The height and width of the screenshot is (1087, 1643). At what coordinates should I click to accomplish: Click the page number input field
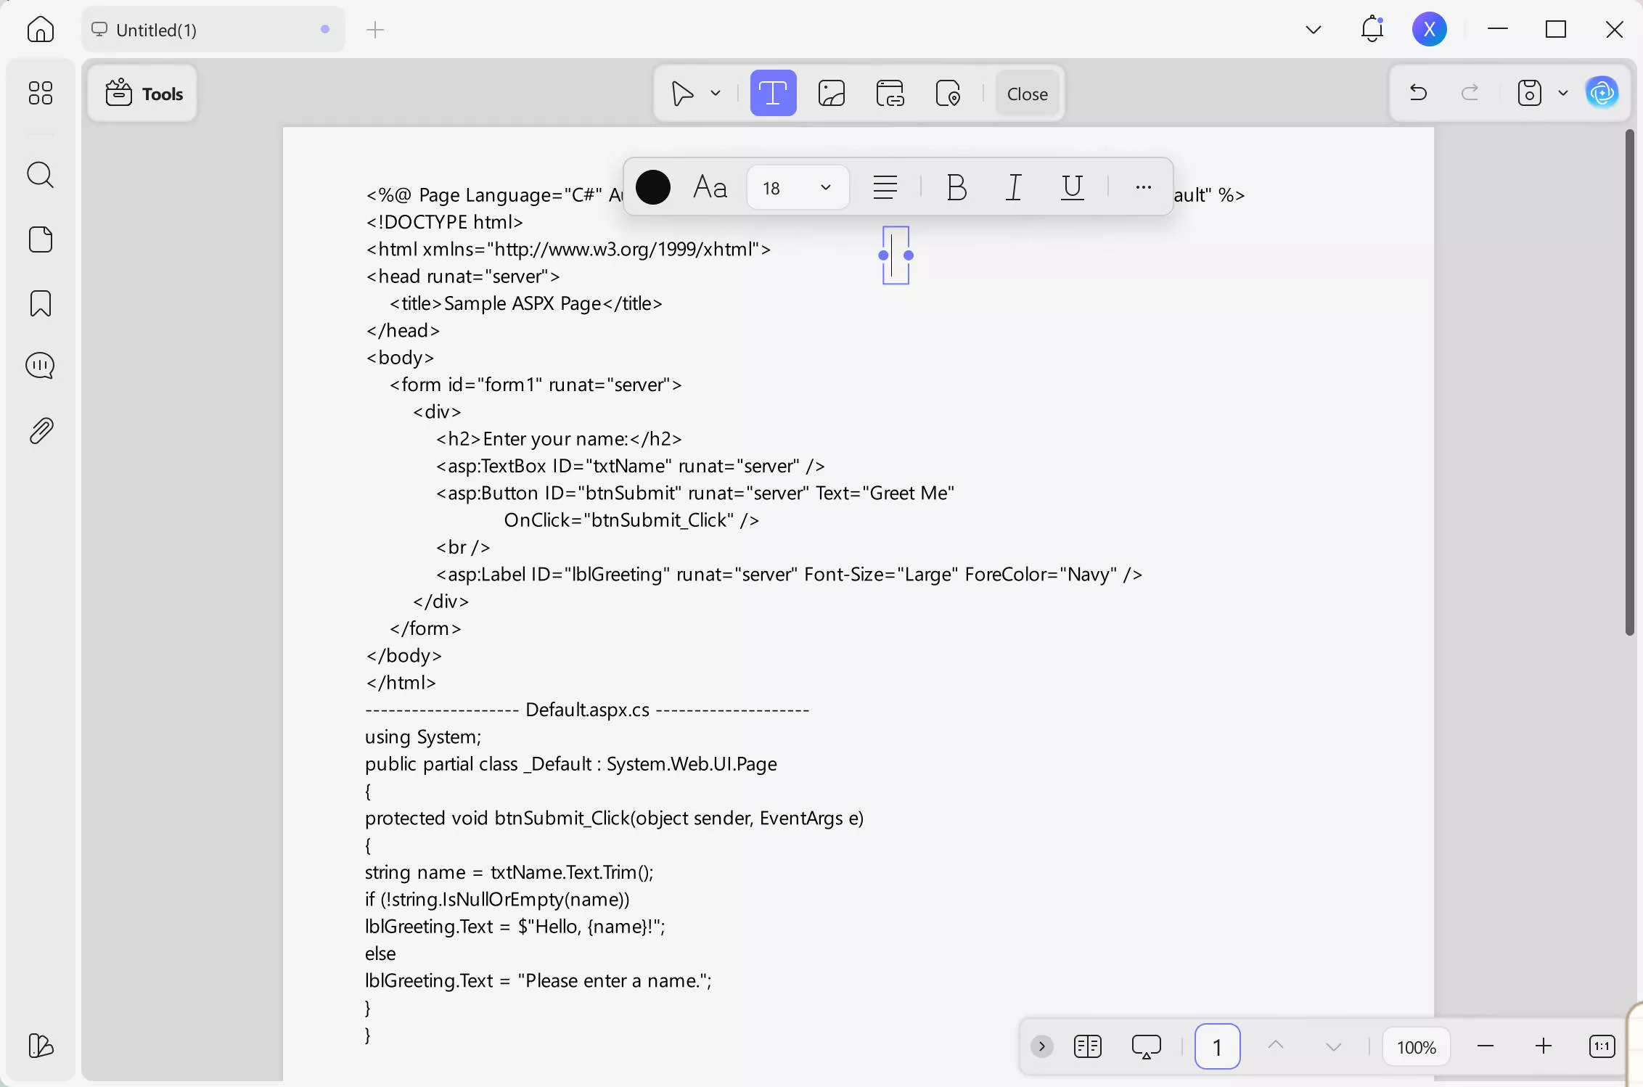(x=1217, y=1046)
